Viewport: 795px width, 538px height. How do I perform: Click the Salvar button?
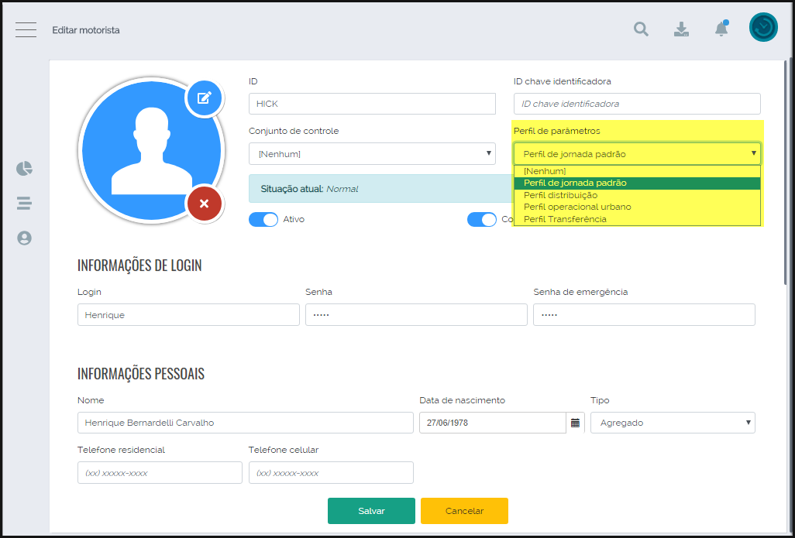[x=371, y=511]
